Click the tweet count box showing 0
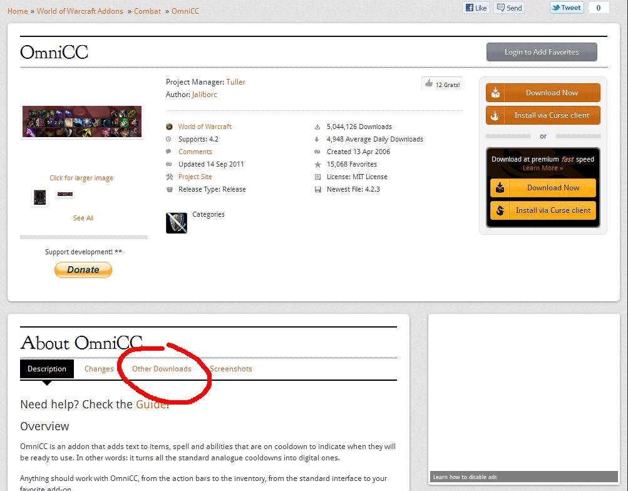This screenshot has height=491, width=628. (599, 8)
